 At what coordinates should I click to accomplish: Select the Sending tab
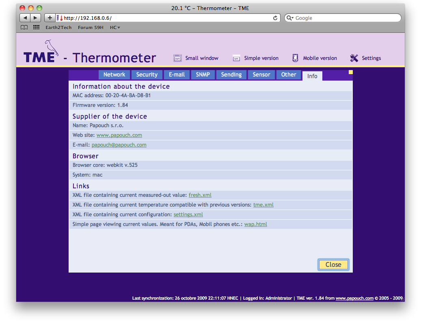click(x=231, y=75)
